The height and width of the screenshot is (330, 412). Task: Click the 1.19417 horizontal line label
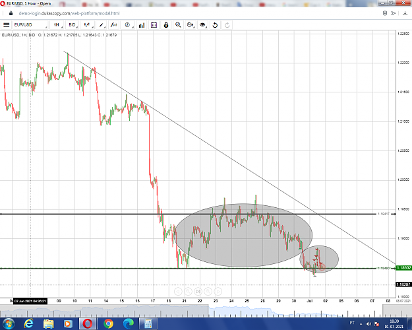tap(384, 214)
